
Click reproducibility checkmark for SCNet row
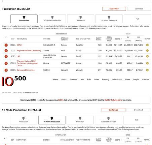[147, 45]
